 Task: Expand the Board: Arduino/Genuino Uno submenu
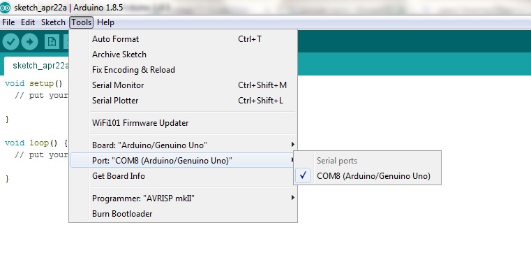[184, 145]
